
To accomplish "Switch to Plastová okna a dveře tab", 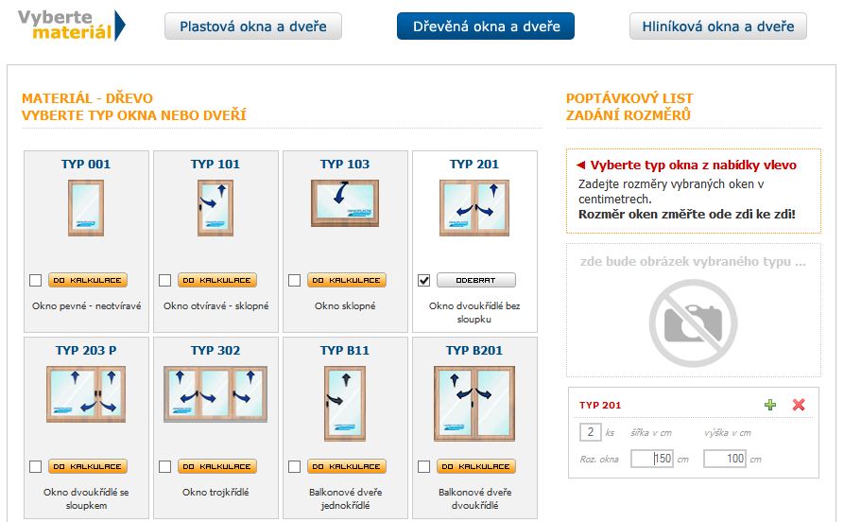I will coord(253,26).
